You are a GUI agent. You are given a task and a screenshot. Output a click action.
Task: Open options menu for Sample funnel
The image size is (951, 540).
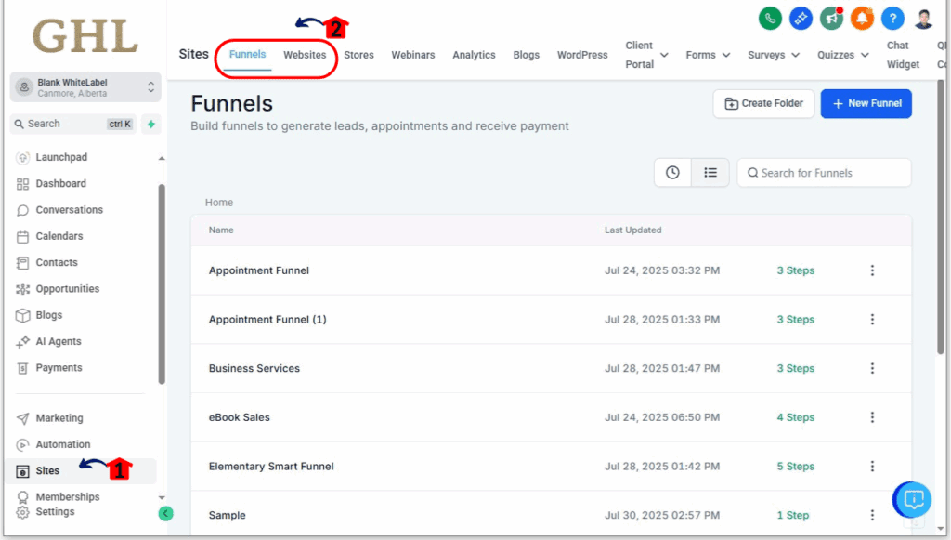[x=872, y=515]
